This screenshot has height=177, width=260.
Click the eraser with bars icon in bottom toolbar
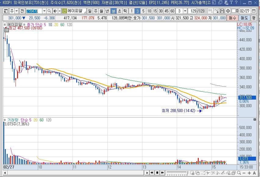(x=228, y=173)
